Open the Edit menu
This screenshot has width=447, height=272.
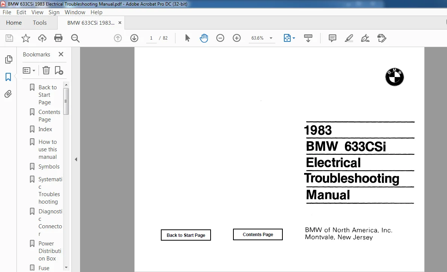(x=21, y=12)
